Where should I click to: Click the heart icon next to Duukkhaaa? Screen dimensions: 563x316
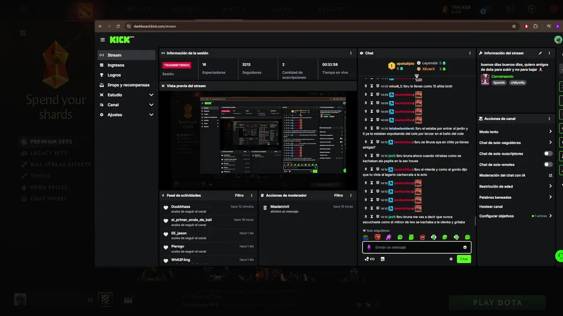166,208
